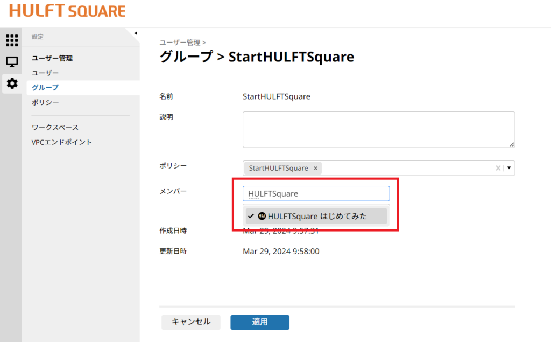This screenshot has height=342, width=551.
Task: Click the badge icon beside HULFTSquare はじめてみた
Action: [x=261, y=216]
